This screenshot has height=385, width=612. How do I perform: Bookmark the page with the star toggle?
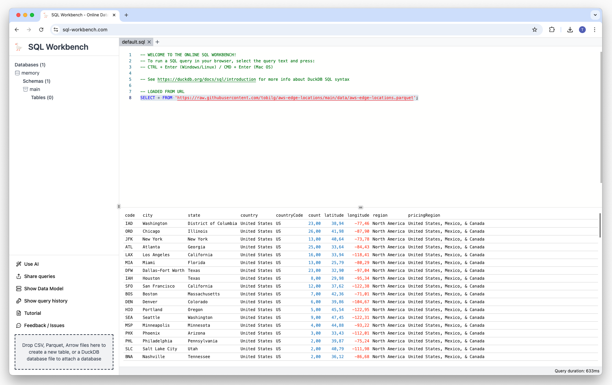click(x=534, y=30)
